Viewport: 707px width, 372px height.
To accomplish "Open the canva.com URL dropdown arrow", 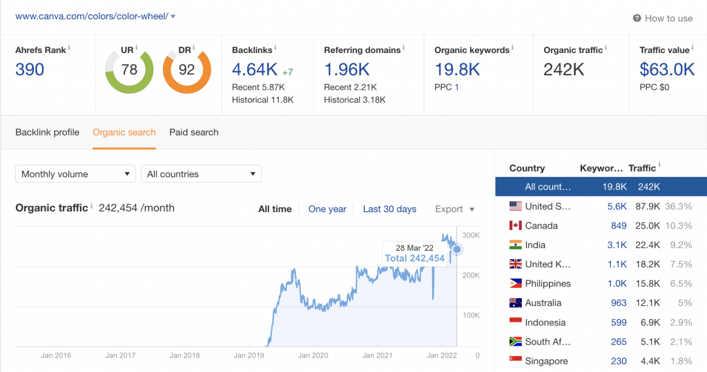I will click(x=173, y=17).
